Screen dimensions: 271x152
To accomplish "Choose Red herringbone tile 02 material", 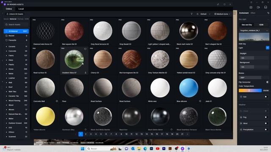I will point(131,60).
